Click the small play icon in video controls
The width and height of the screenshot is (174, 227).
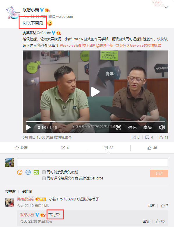[28, 128]
